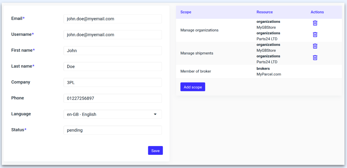Click the Actions column header
347x168 pixels.
pyautogui.click(x=317, y=12)
